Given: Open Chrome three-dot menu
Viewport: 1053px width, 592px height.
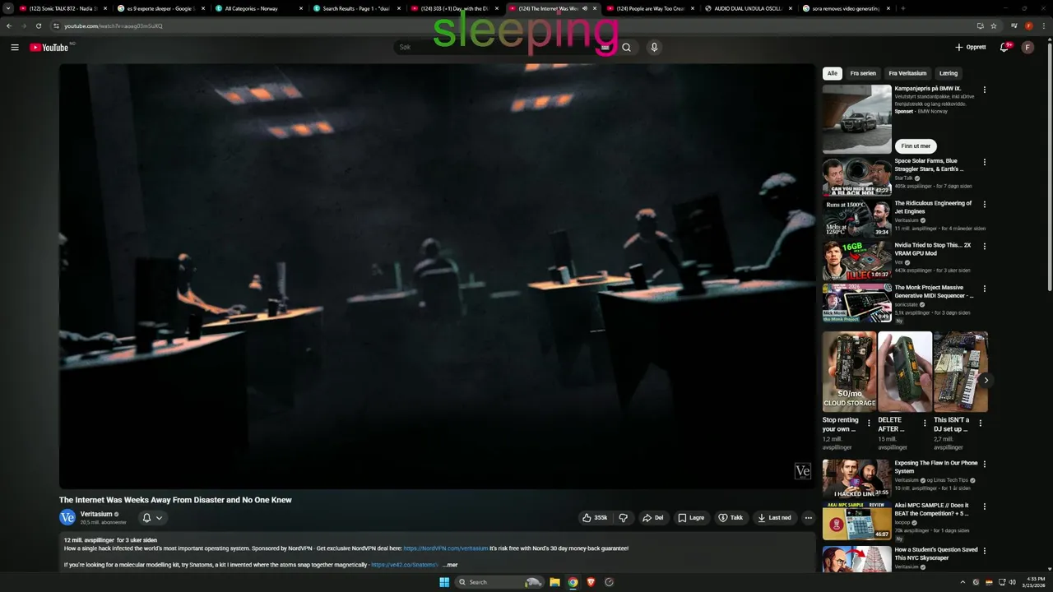Looking at the screenshot, I should [1042, 25].
